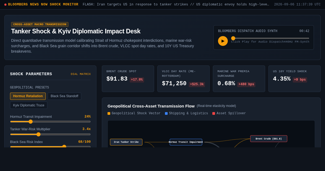The height and width of the screenshot is (171, 325).
Task: Click the Cross-Asset Macro Transmission badge
Action: coord(40,24)
